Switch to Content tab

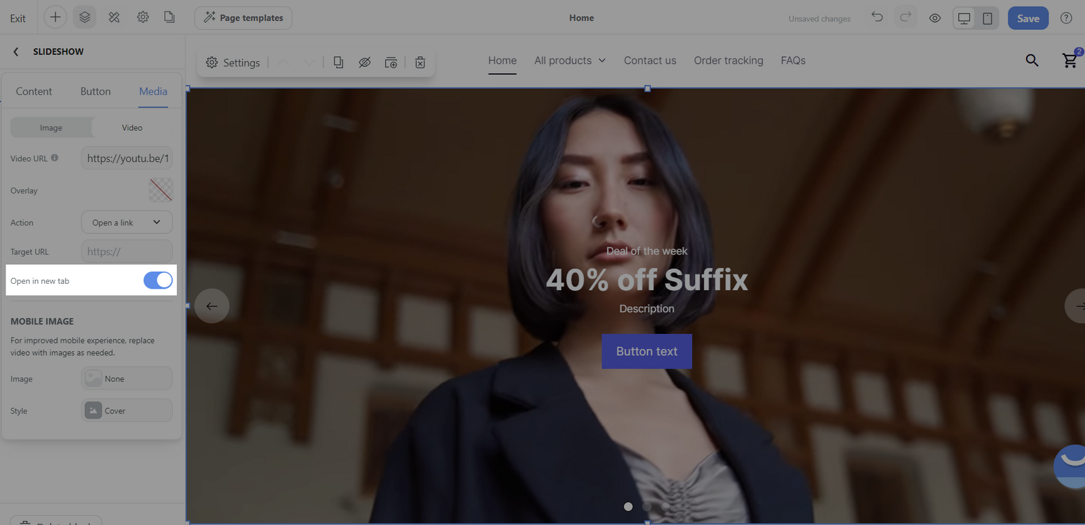point(34,91)
